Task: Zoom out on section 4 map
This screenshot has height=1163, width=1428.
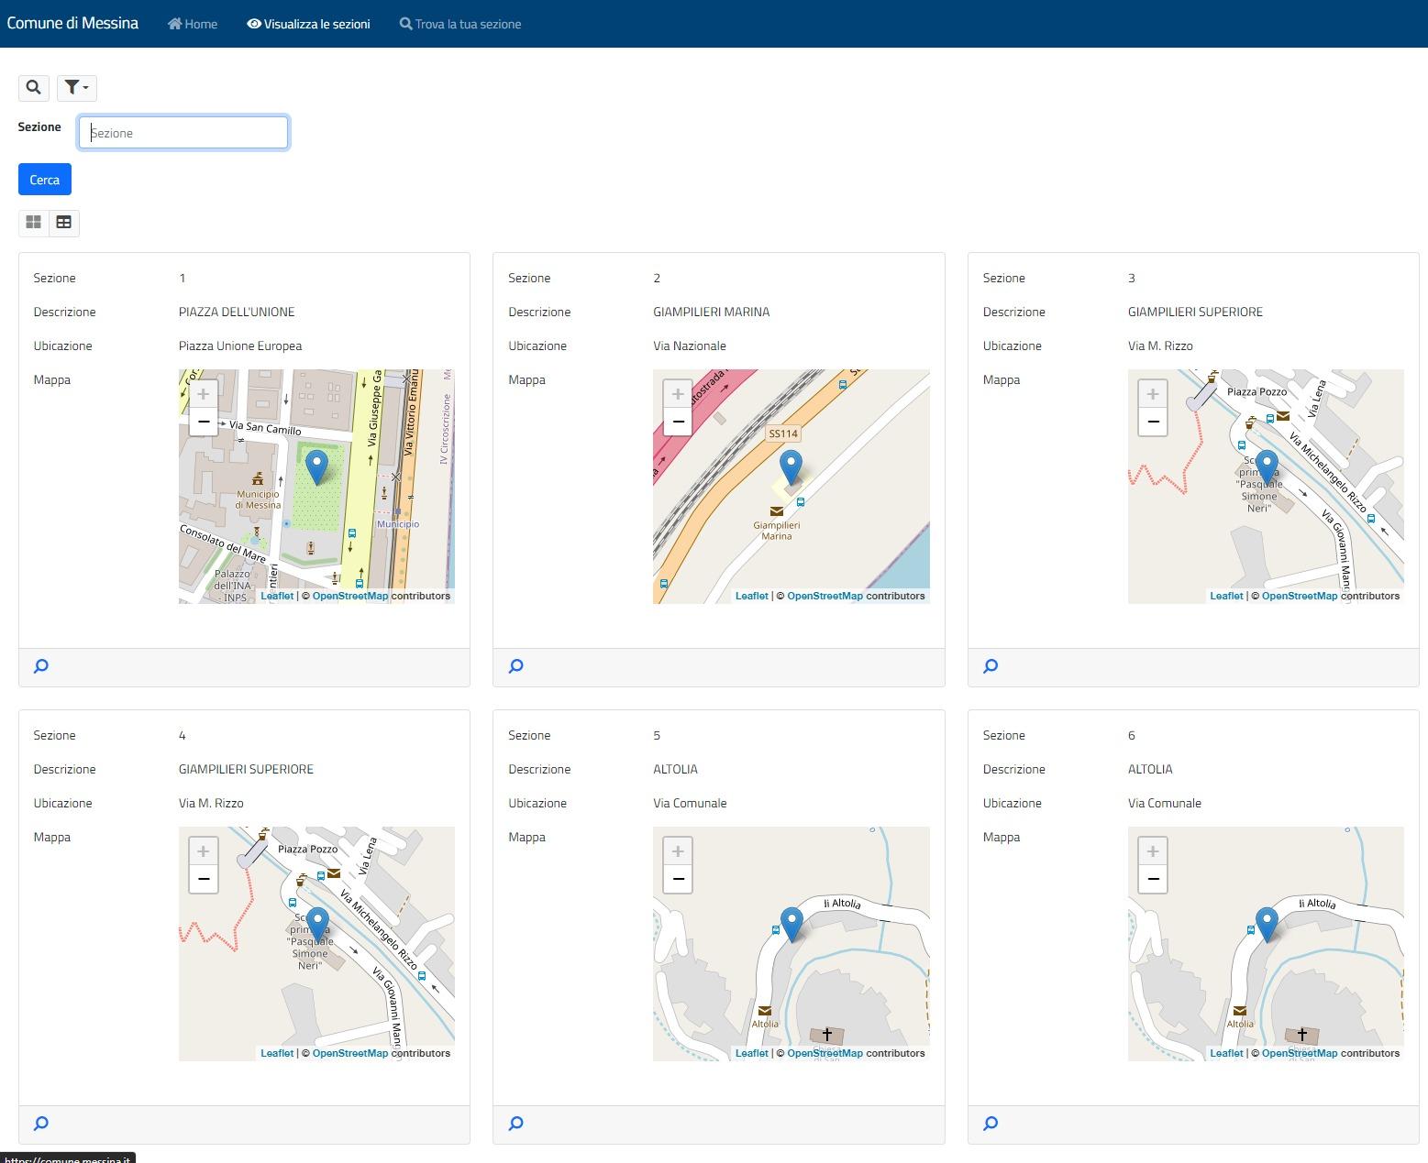Action: click(203, 879)
